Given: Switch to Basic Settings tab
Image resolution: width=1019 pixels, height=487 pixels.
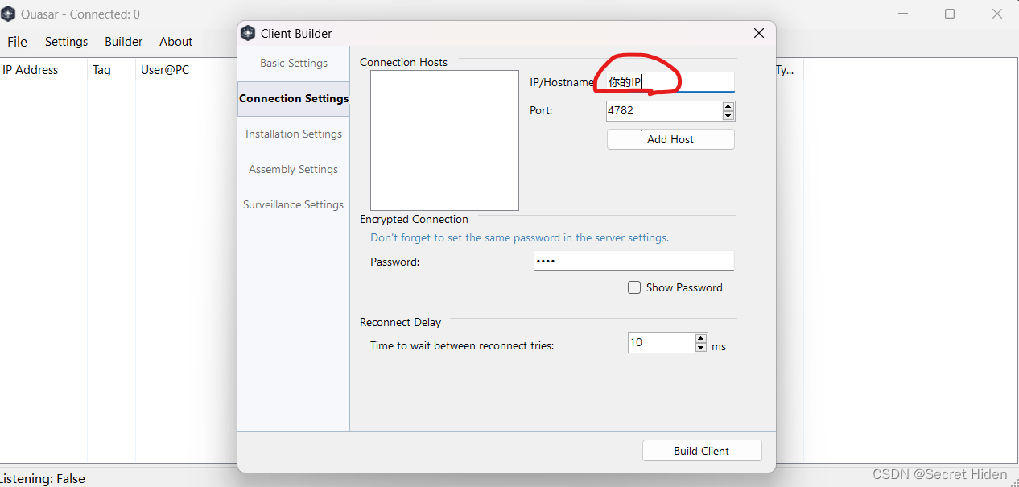Looking at the screenshot, I should coord(294,63).
